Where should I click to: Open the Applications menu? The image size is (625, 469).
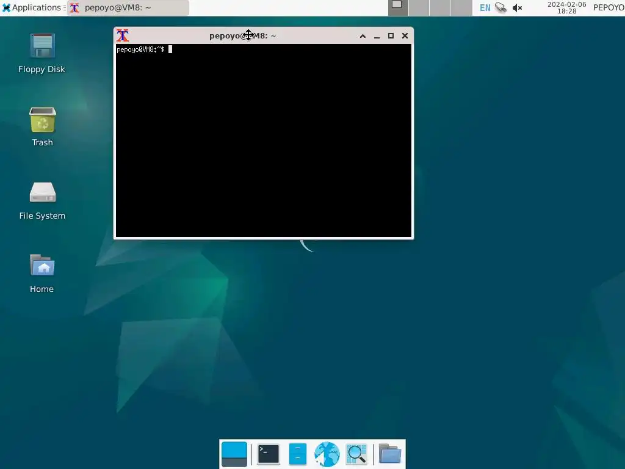pyautogui.click(x=33, y=7)
